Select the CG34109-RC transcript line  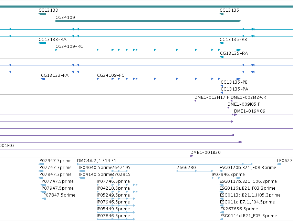(148, 50)
